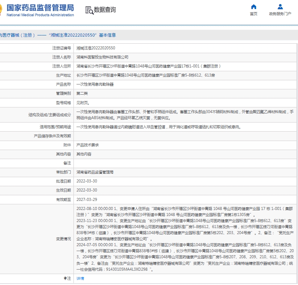Click the 生产地址 label cell

tap(63, 75)
